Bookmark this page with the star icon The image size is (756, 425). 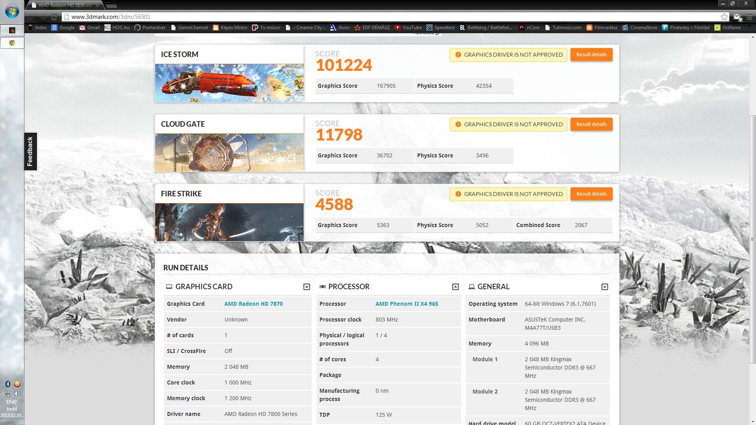coord(724,17)
